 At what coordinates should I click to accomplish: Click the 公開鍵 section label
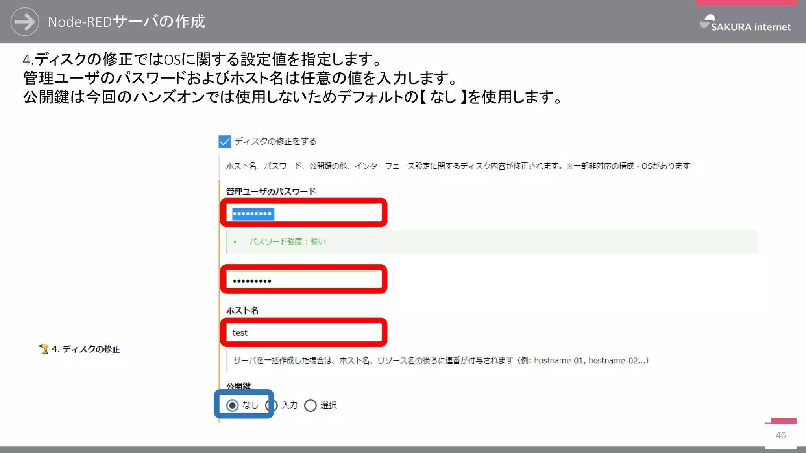pos(238,386)
